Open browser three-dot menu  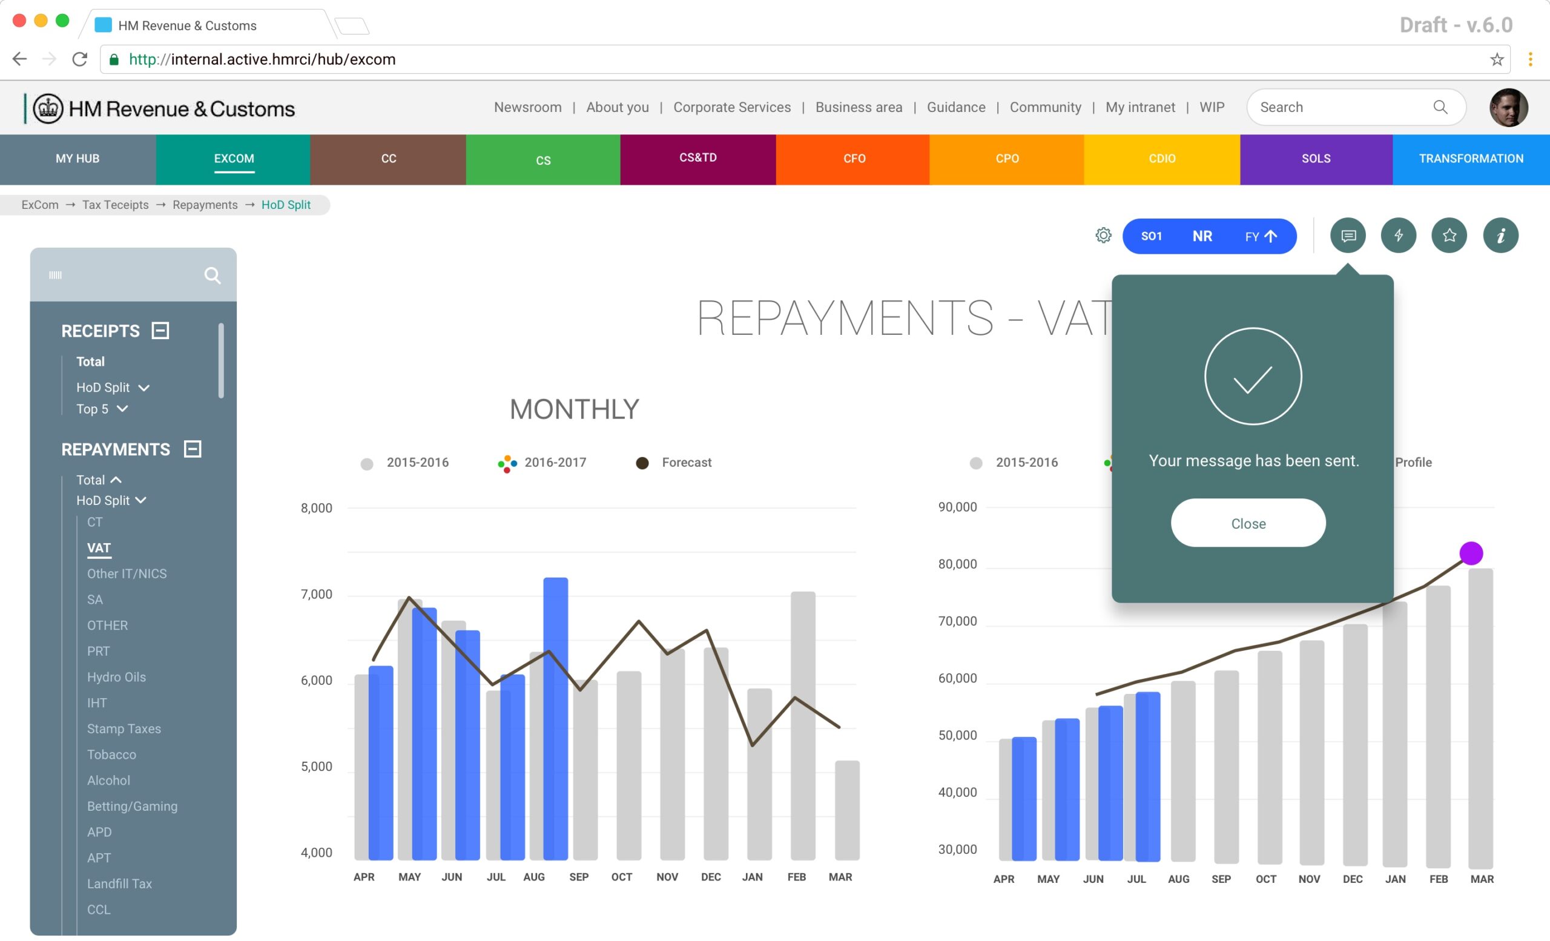pos(1531,59)
